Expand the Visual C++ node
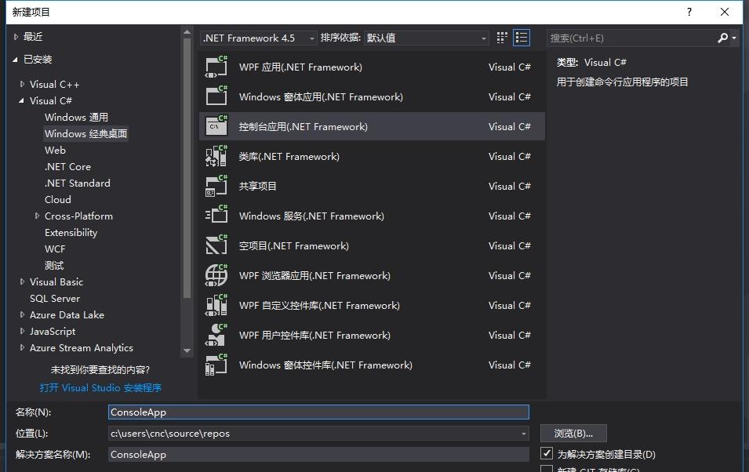749x472 pixels. point(22,84)
